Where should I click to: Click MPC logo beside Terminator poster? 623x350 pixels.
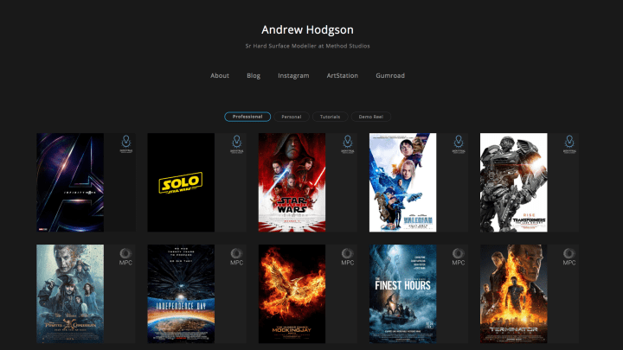click(x=569, y=257)
